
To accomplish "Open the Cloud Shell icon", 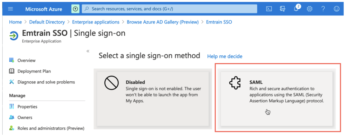I will pyautogui.click(x=269, y=9).
